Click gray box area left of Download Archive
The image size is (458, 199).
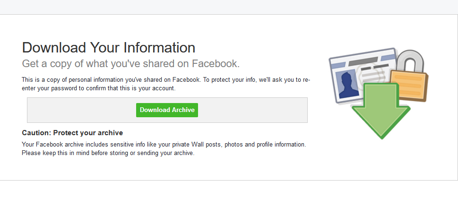tap(80, 110)
